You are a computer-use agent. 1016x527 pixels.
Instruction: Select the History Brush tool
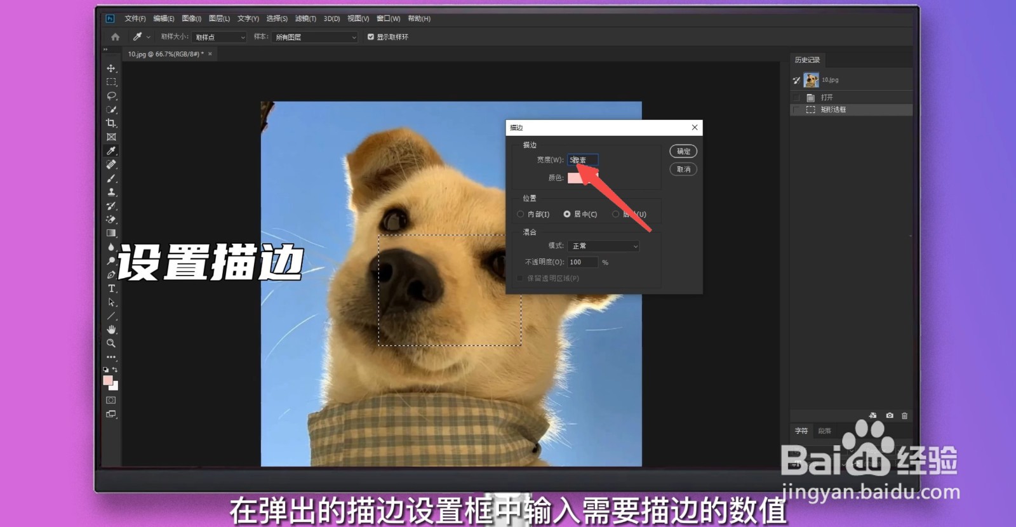(x=111, y=206)
